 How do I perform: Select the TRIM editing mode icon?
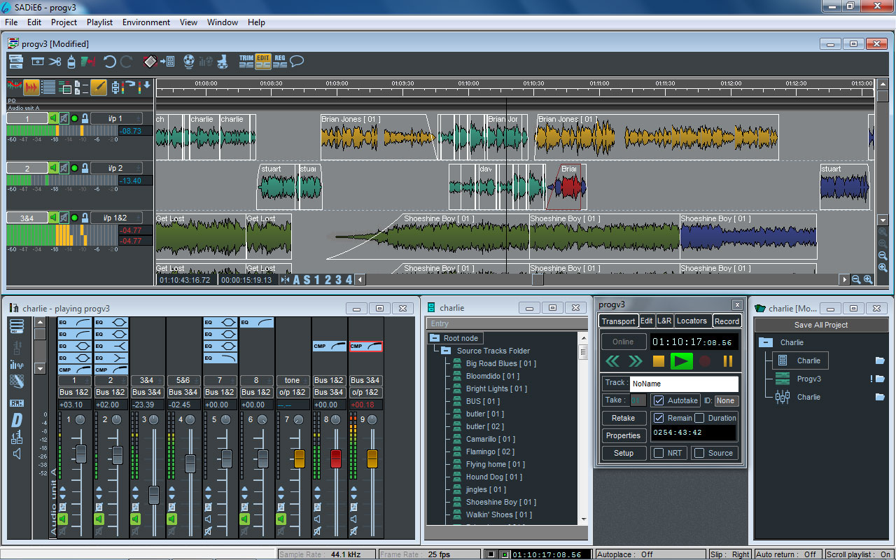(x=246, y=62)
